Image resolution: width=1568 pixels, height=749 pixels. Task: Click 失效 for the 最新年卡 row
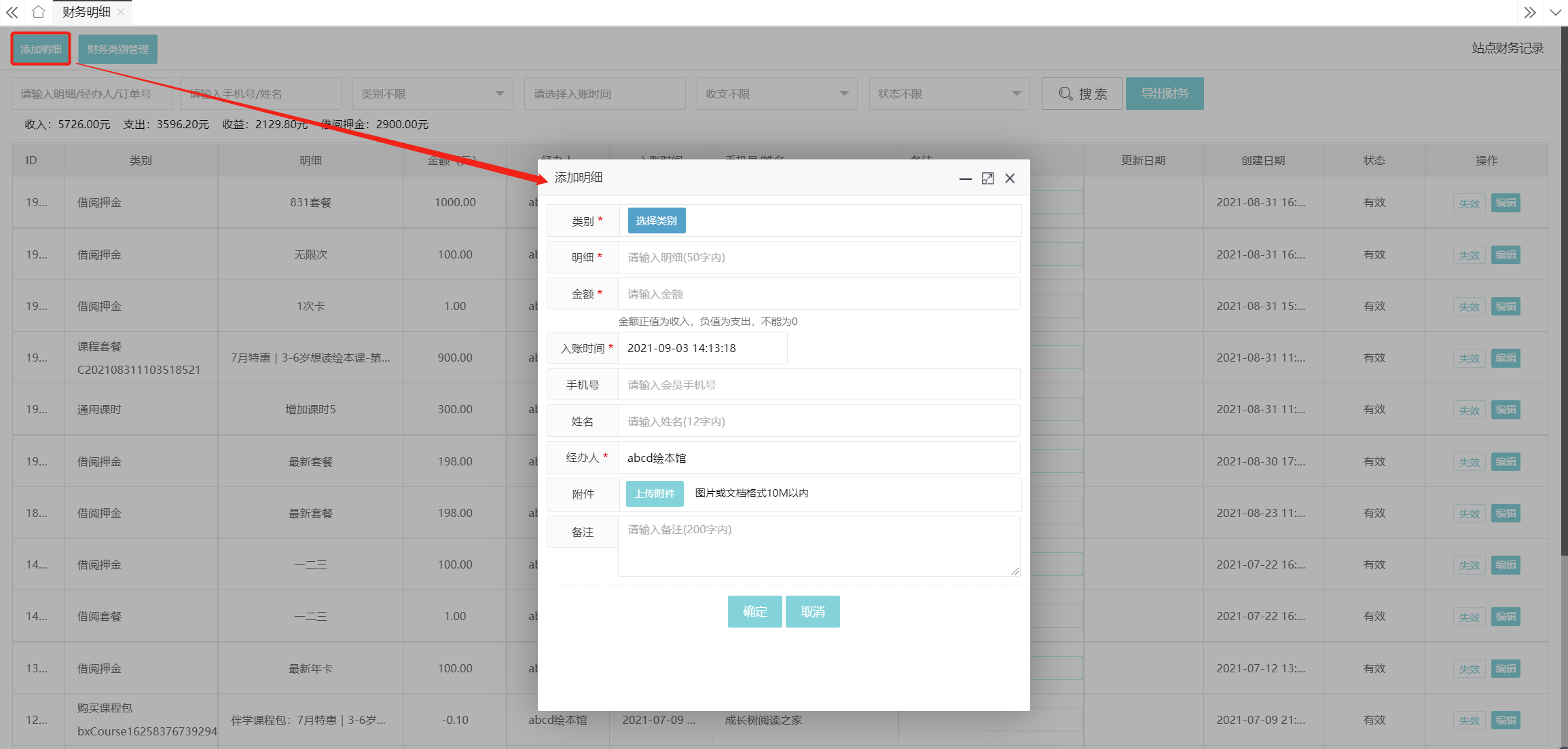[1470, 669]
